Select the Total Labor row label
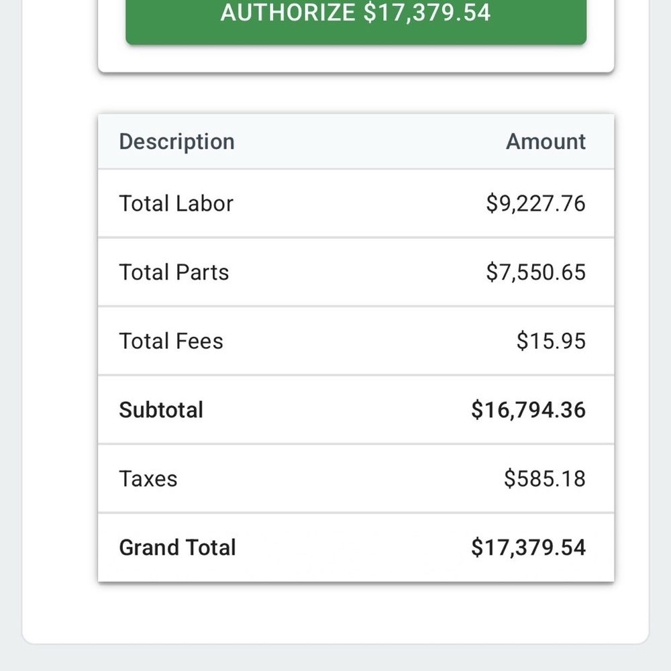The width and height of the screenshot is (671, 671). [176, 203]
